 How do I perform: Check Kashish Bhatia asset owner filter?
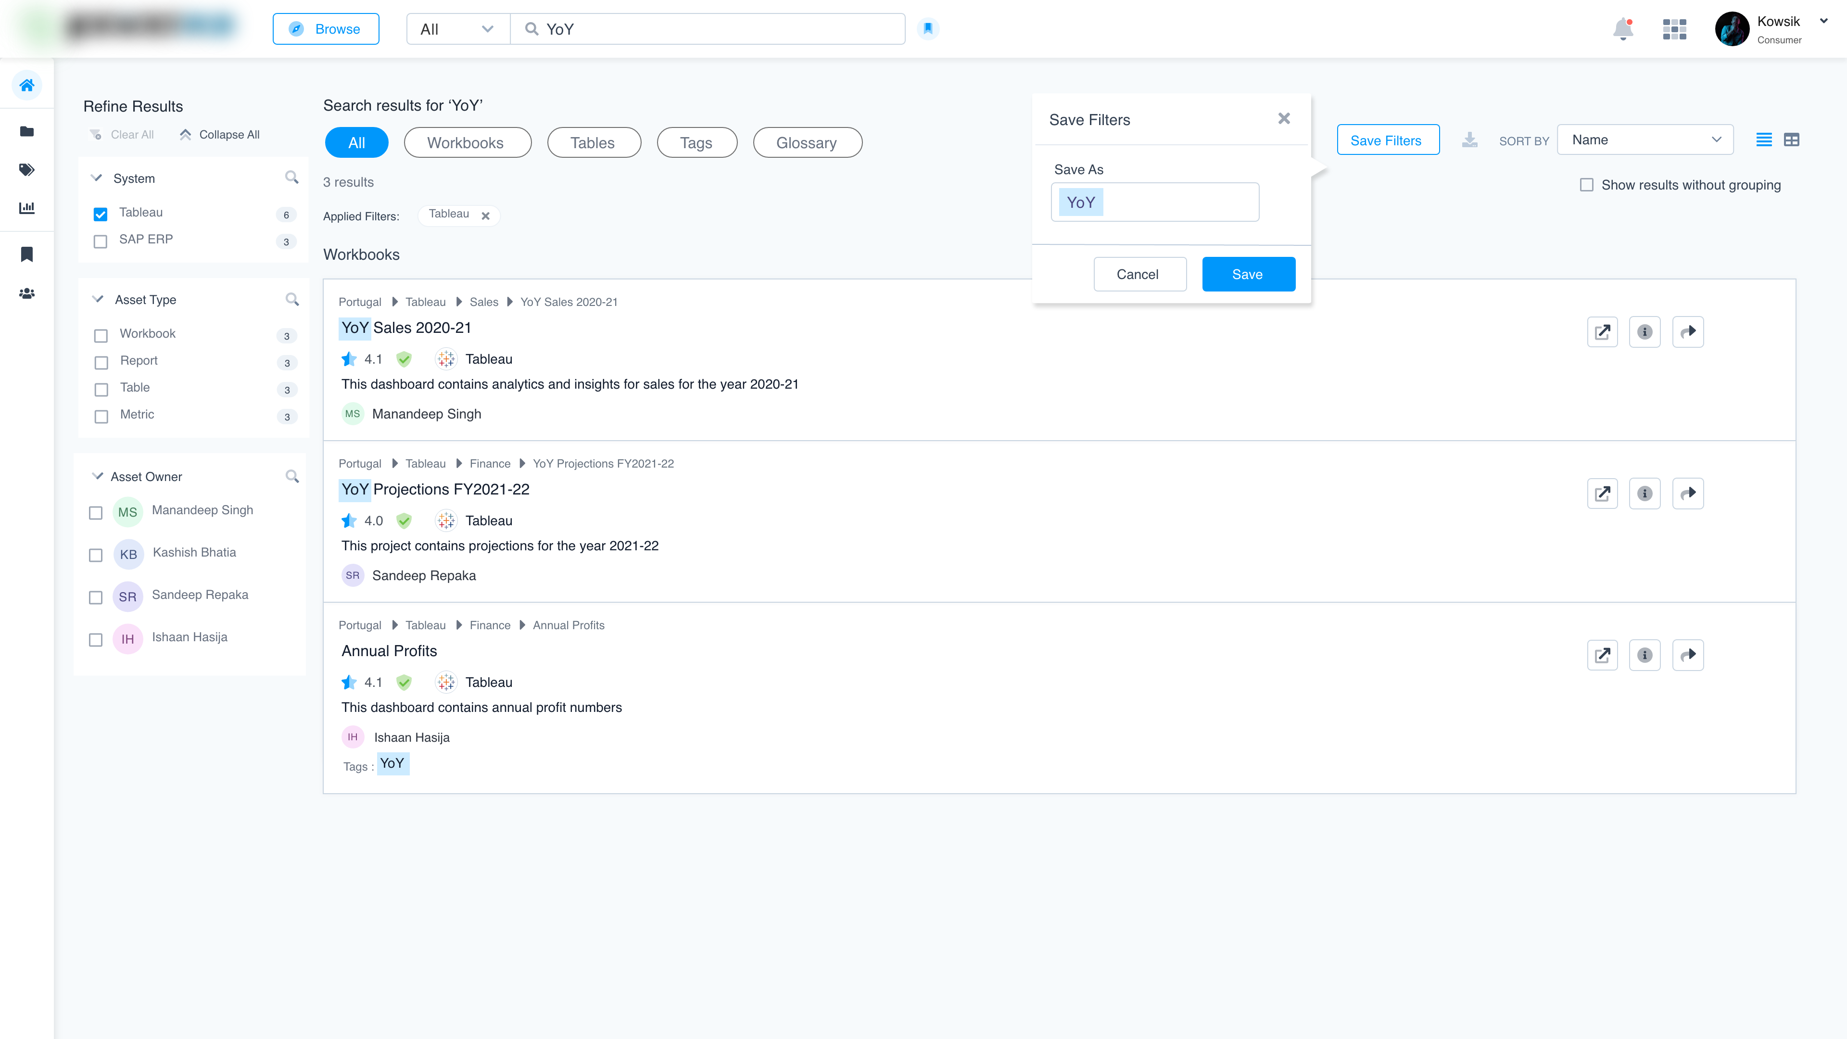[x=95, y=555]
